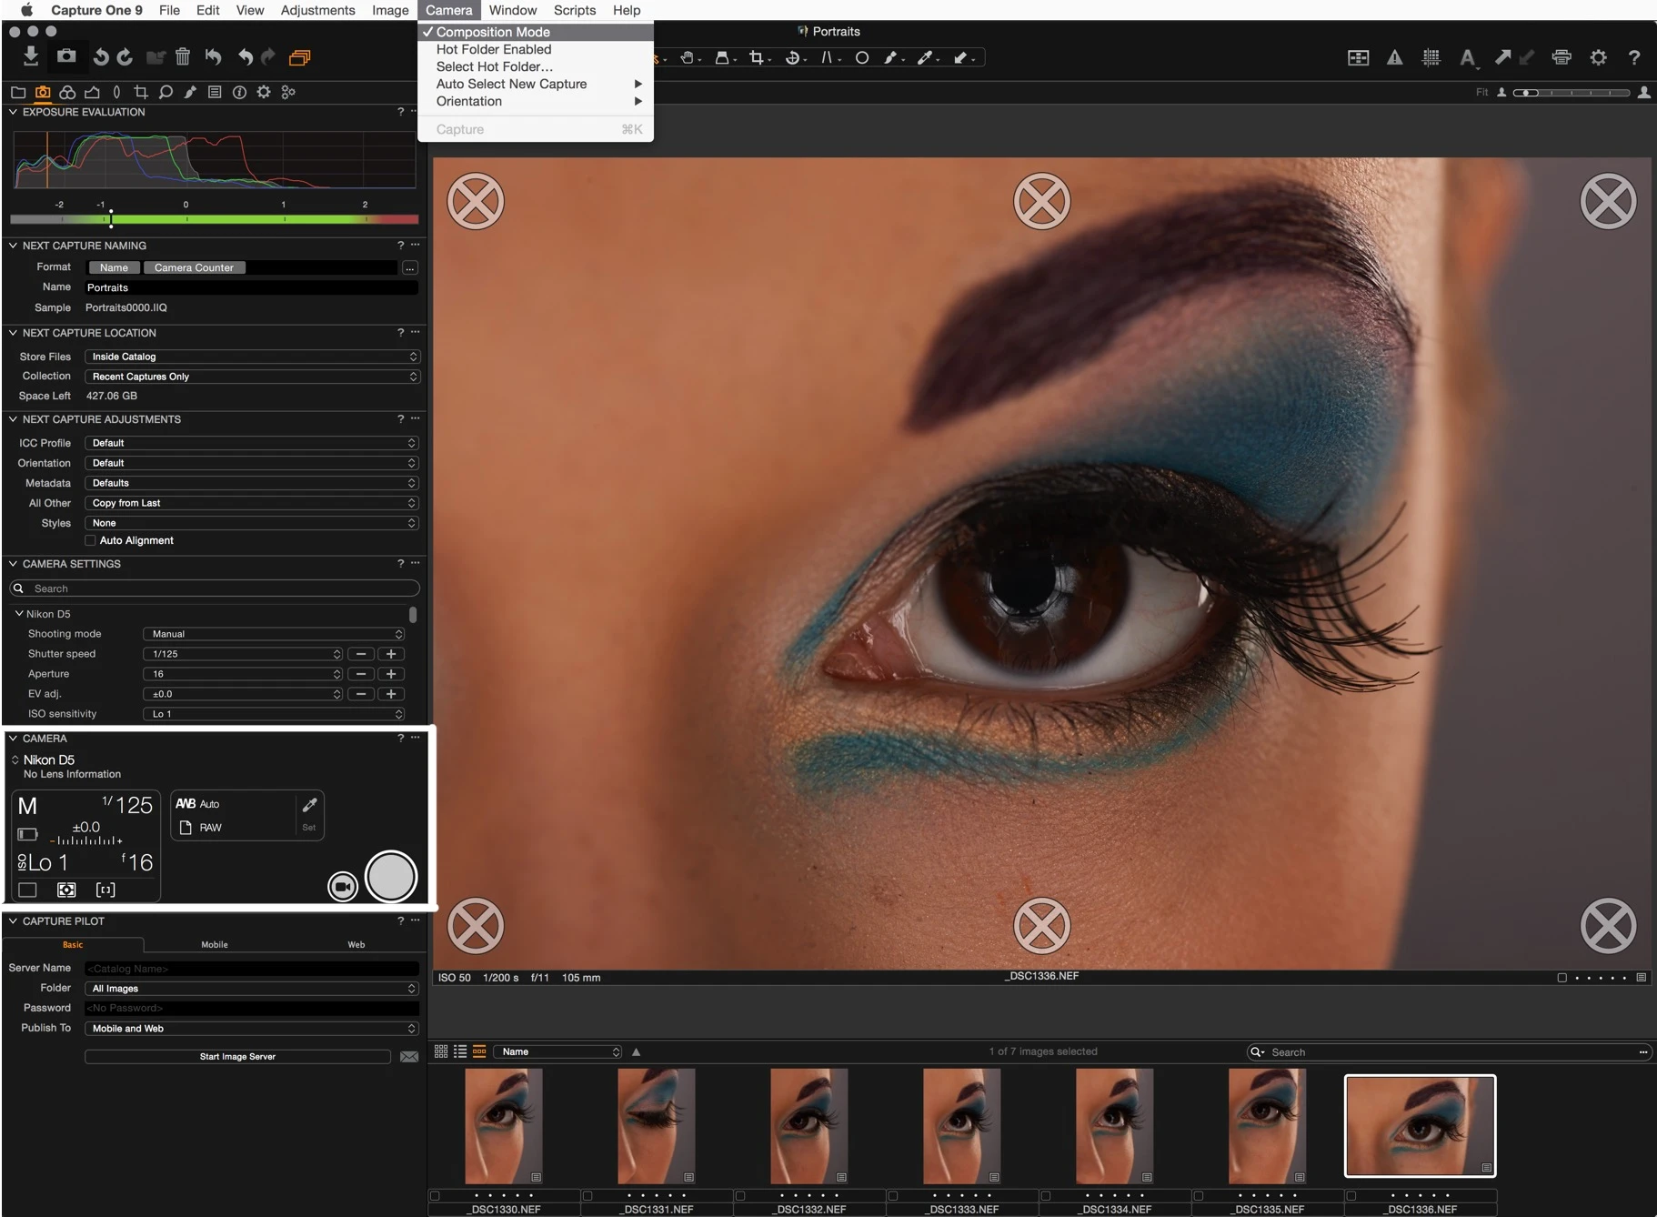1657x1217 pixels.
Task: Open the Shooting mode dropdown
Action: point(274,634)
